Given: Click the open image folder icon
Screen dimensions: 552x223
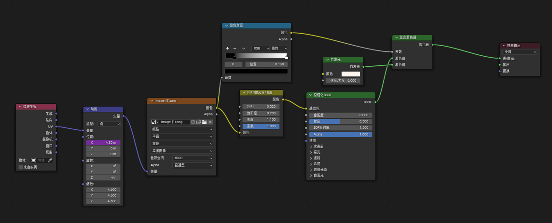Looking at the screenshot, I should 204,122.
